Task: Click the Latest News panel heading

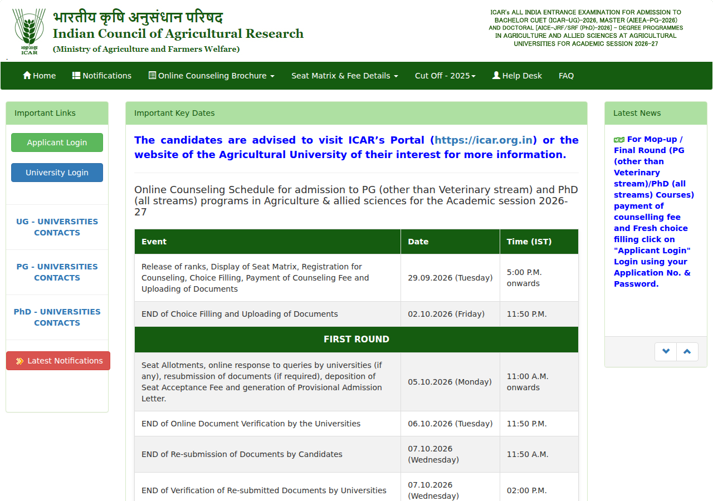Action: (656, 113)
